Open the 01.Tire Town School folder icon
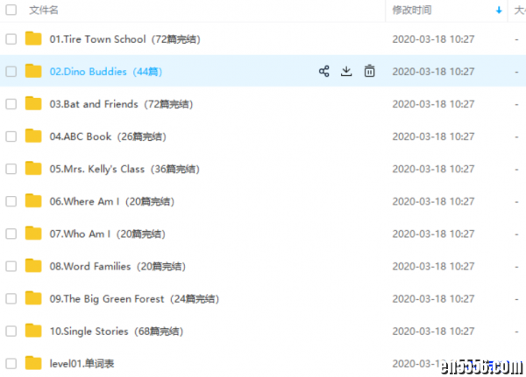The height and width of the screenshot is (377, 526). (x=33, y=38)
